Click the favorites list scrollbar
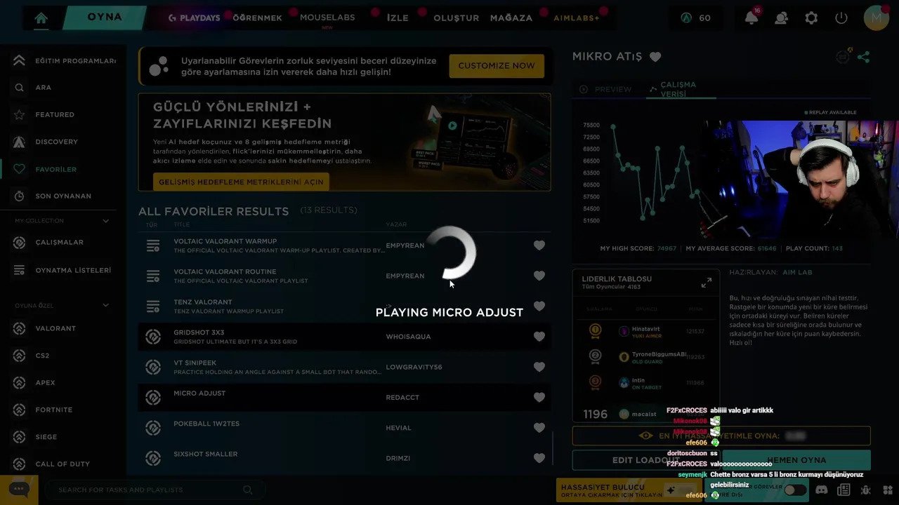The height and width of the screenshot is (505, 899). click(553, 447)
